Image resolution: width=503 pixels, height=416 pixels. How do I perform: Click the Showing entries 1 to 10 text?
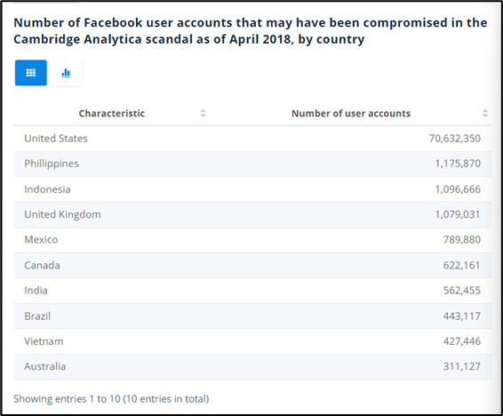coord(111,399)
